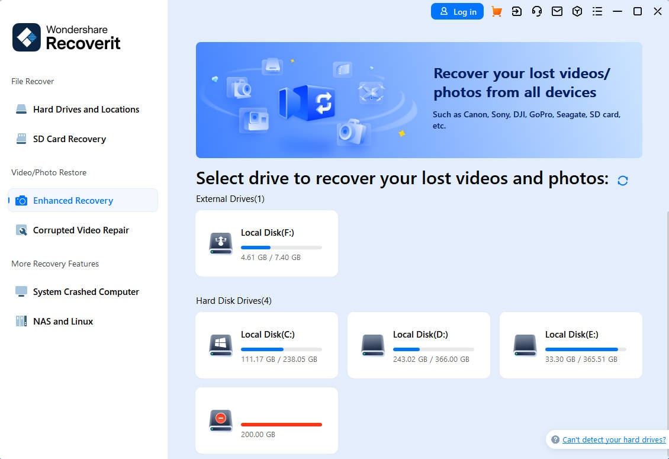Click the help question mark icon
The width and height of the screenshot is (669, 459).
pos(555,439)
